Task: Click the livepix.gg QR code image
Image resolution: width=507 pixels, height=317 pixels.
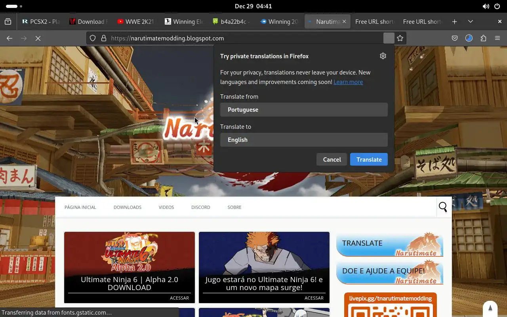Action: point(391,305)
